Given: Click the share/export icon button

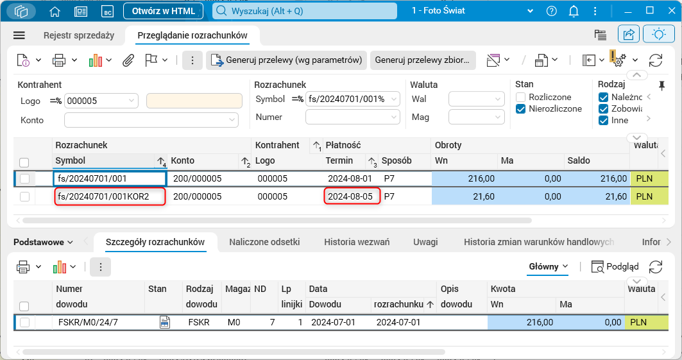Looking at the screenshot, I should point(629,35).
